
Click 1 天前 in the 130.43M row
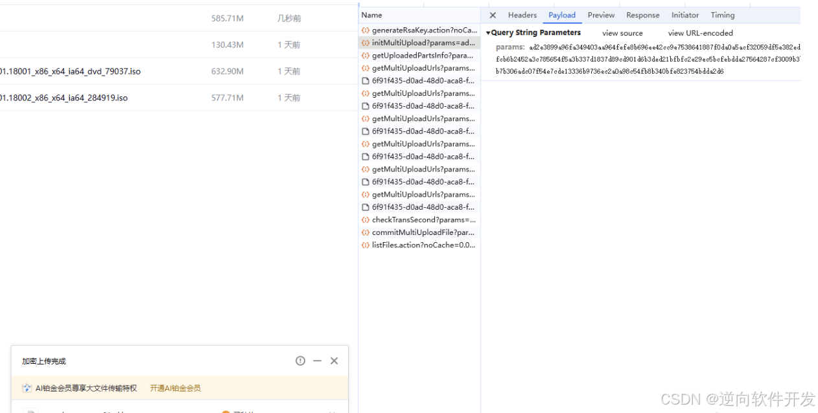289,45
